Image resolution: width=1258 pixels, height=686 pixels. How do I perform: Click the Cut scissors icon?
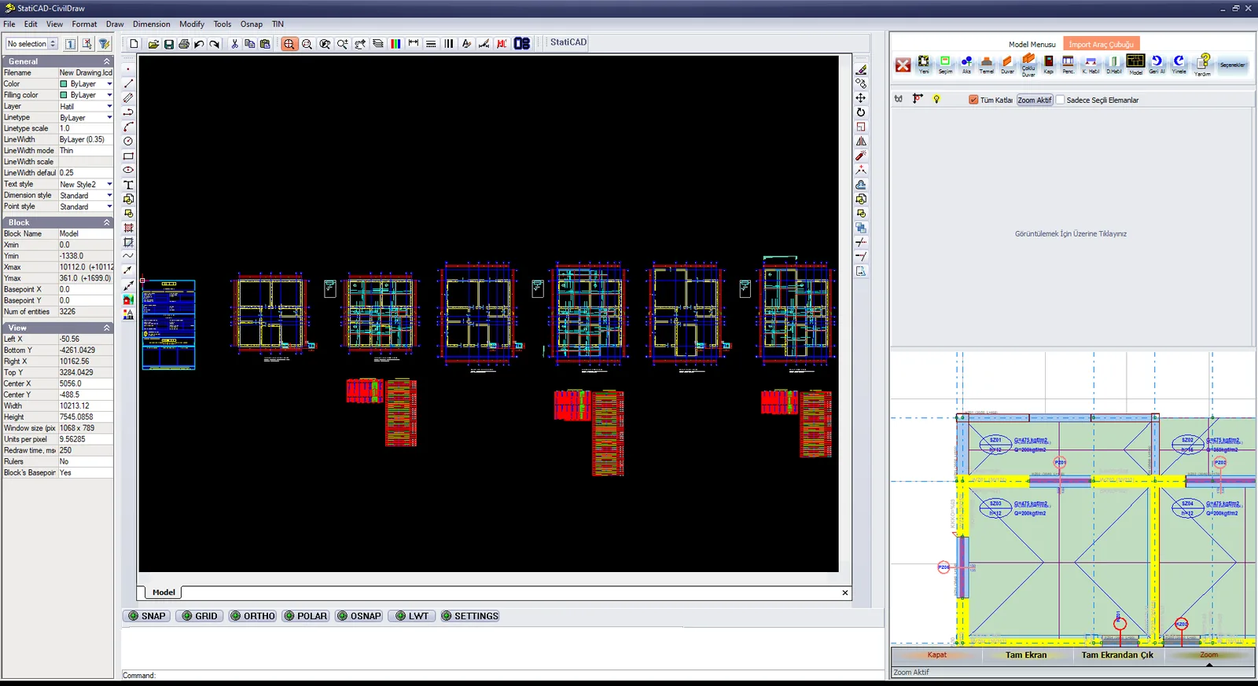pyautogui.click(x=234, y=44)
